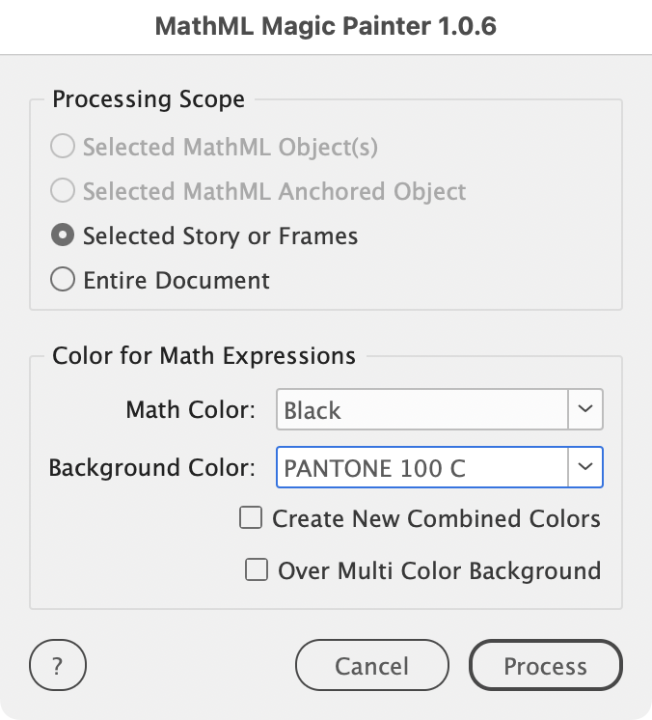Click the Create New Combined Colors text label
Image resolution: width=652 pixels, height=720 pixels.
coord(436,518)
